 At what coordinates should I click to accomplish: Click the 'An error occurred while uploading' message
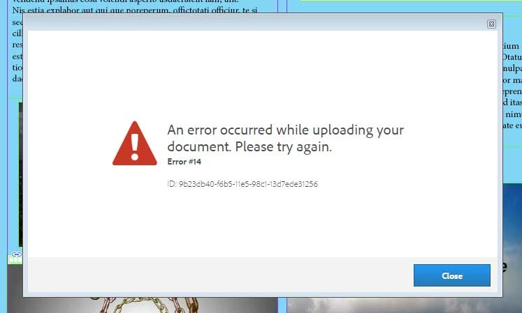285,130
